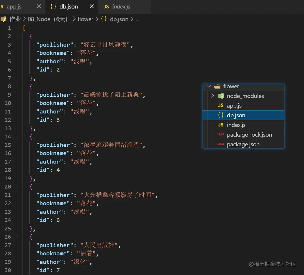Click the "bookname" key on line 16
The height and width of the screenshot is (275, 304).
53,153
